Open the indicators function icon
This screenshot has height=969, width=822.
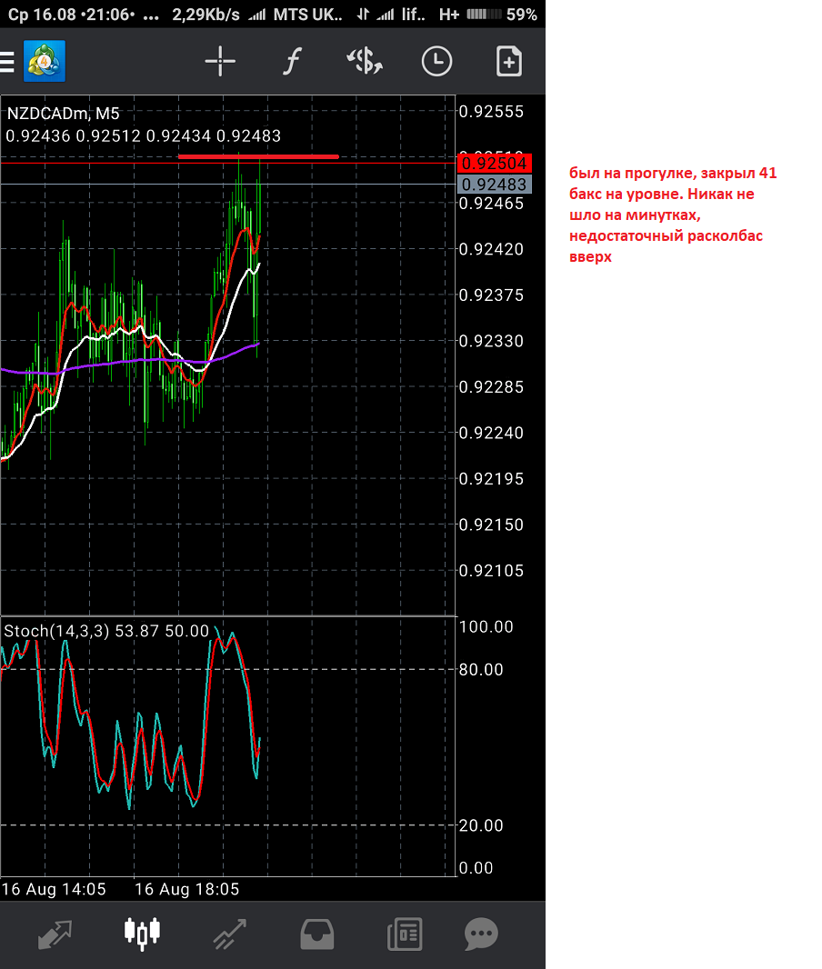pos(292,61)
